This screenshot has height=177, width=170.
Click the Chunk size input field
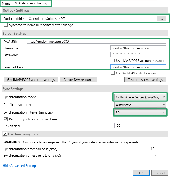pyautogui.click(x=140, y=126)
